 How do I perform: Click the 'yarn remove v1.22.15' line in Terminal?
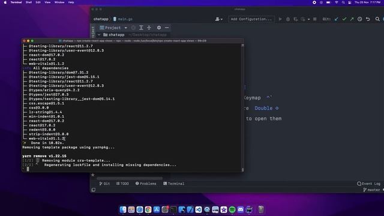click(44, 156)
